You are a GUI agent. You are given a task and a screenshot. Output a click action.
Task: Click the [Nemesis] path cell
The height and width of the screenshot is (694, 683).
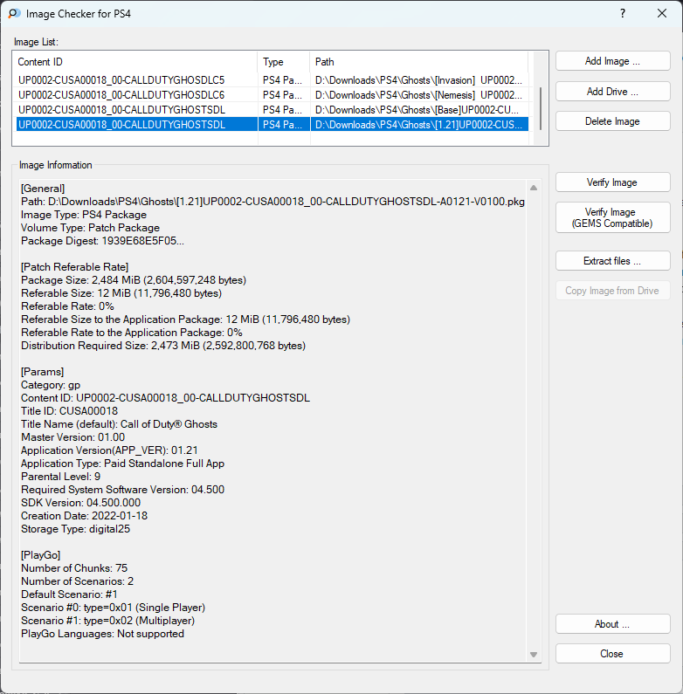418,95
